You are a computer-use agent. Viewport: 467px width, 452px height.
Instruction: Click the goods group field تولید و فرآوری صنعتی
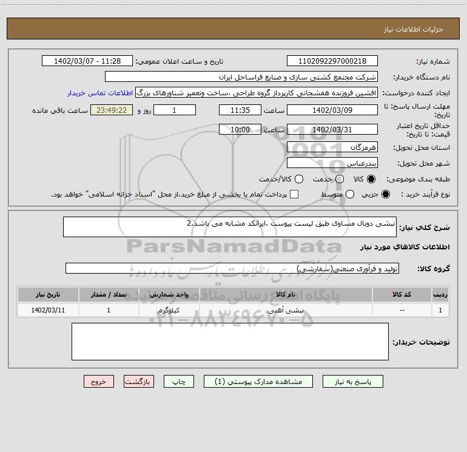pos(232,268)
